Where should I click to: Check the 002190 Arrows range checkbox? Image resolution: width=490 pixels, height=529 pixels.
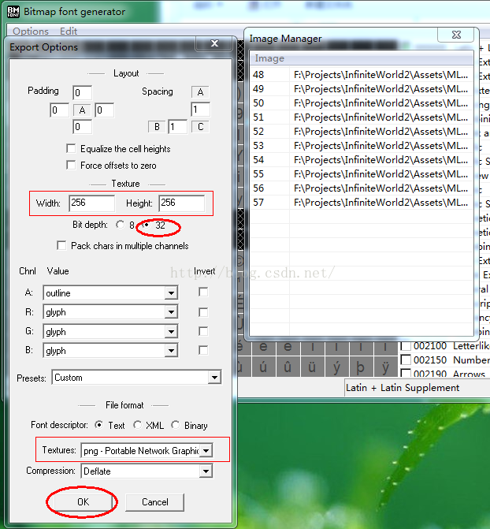tap(406, 374)
